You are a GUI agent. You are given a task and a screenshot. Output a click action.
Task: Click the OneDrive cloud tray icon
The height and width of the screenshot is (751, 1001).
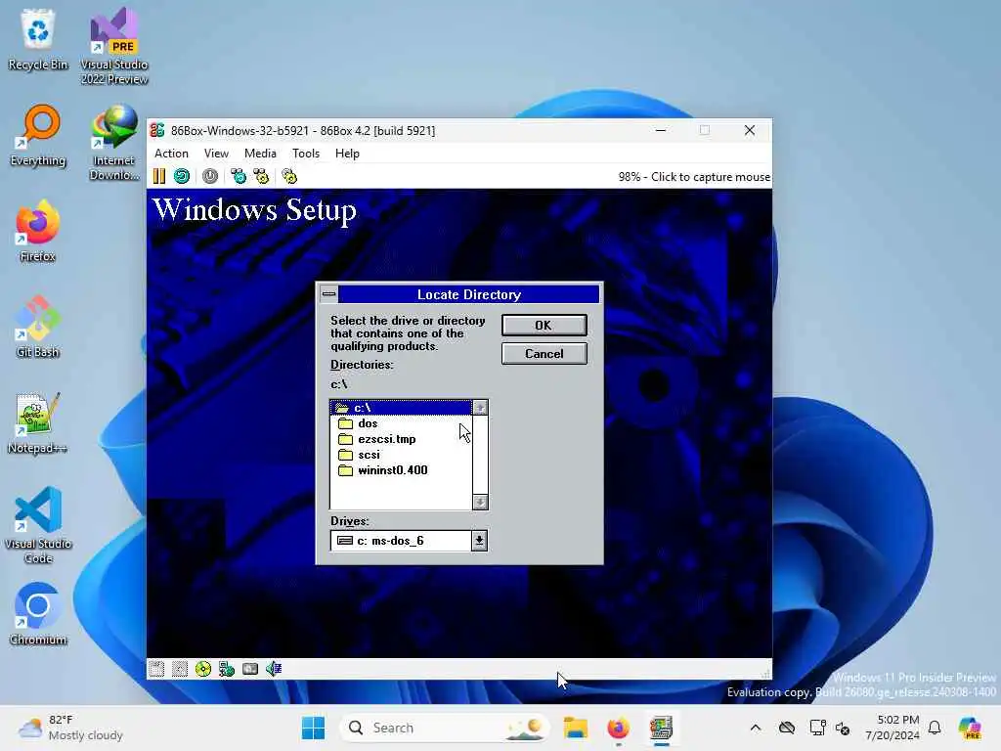[787, 728]
